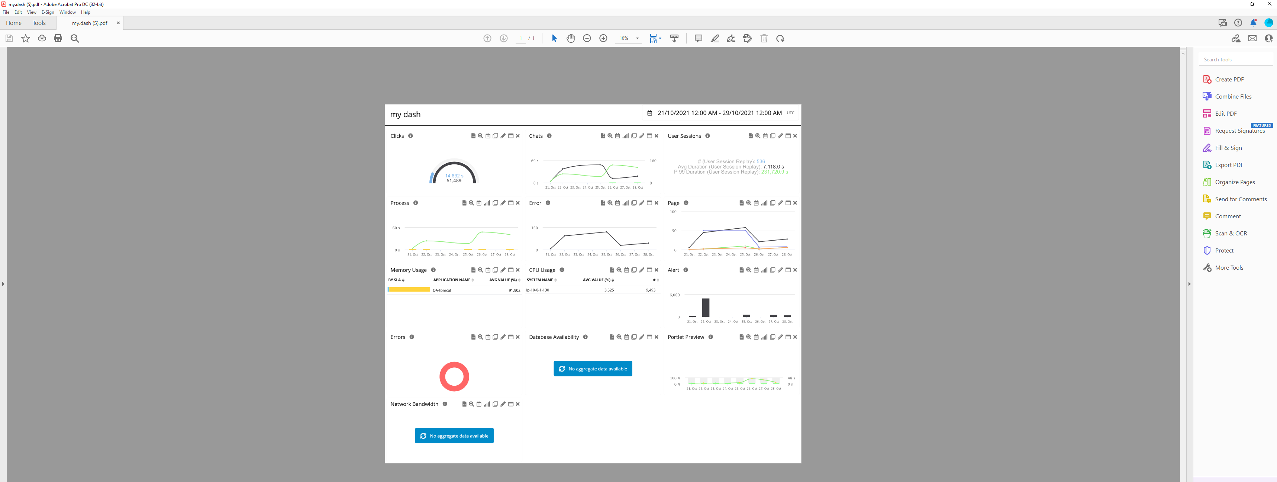The width and height of the screenshot is (1277, 482).
Task: Open the E-Sign menu
Action: tap(48, 12)
